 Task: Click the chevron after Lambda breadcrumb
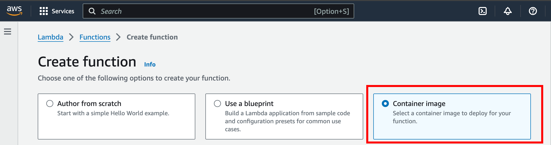71,37
